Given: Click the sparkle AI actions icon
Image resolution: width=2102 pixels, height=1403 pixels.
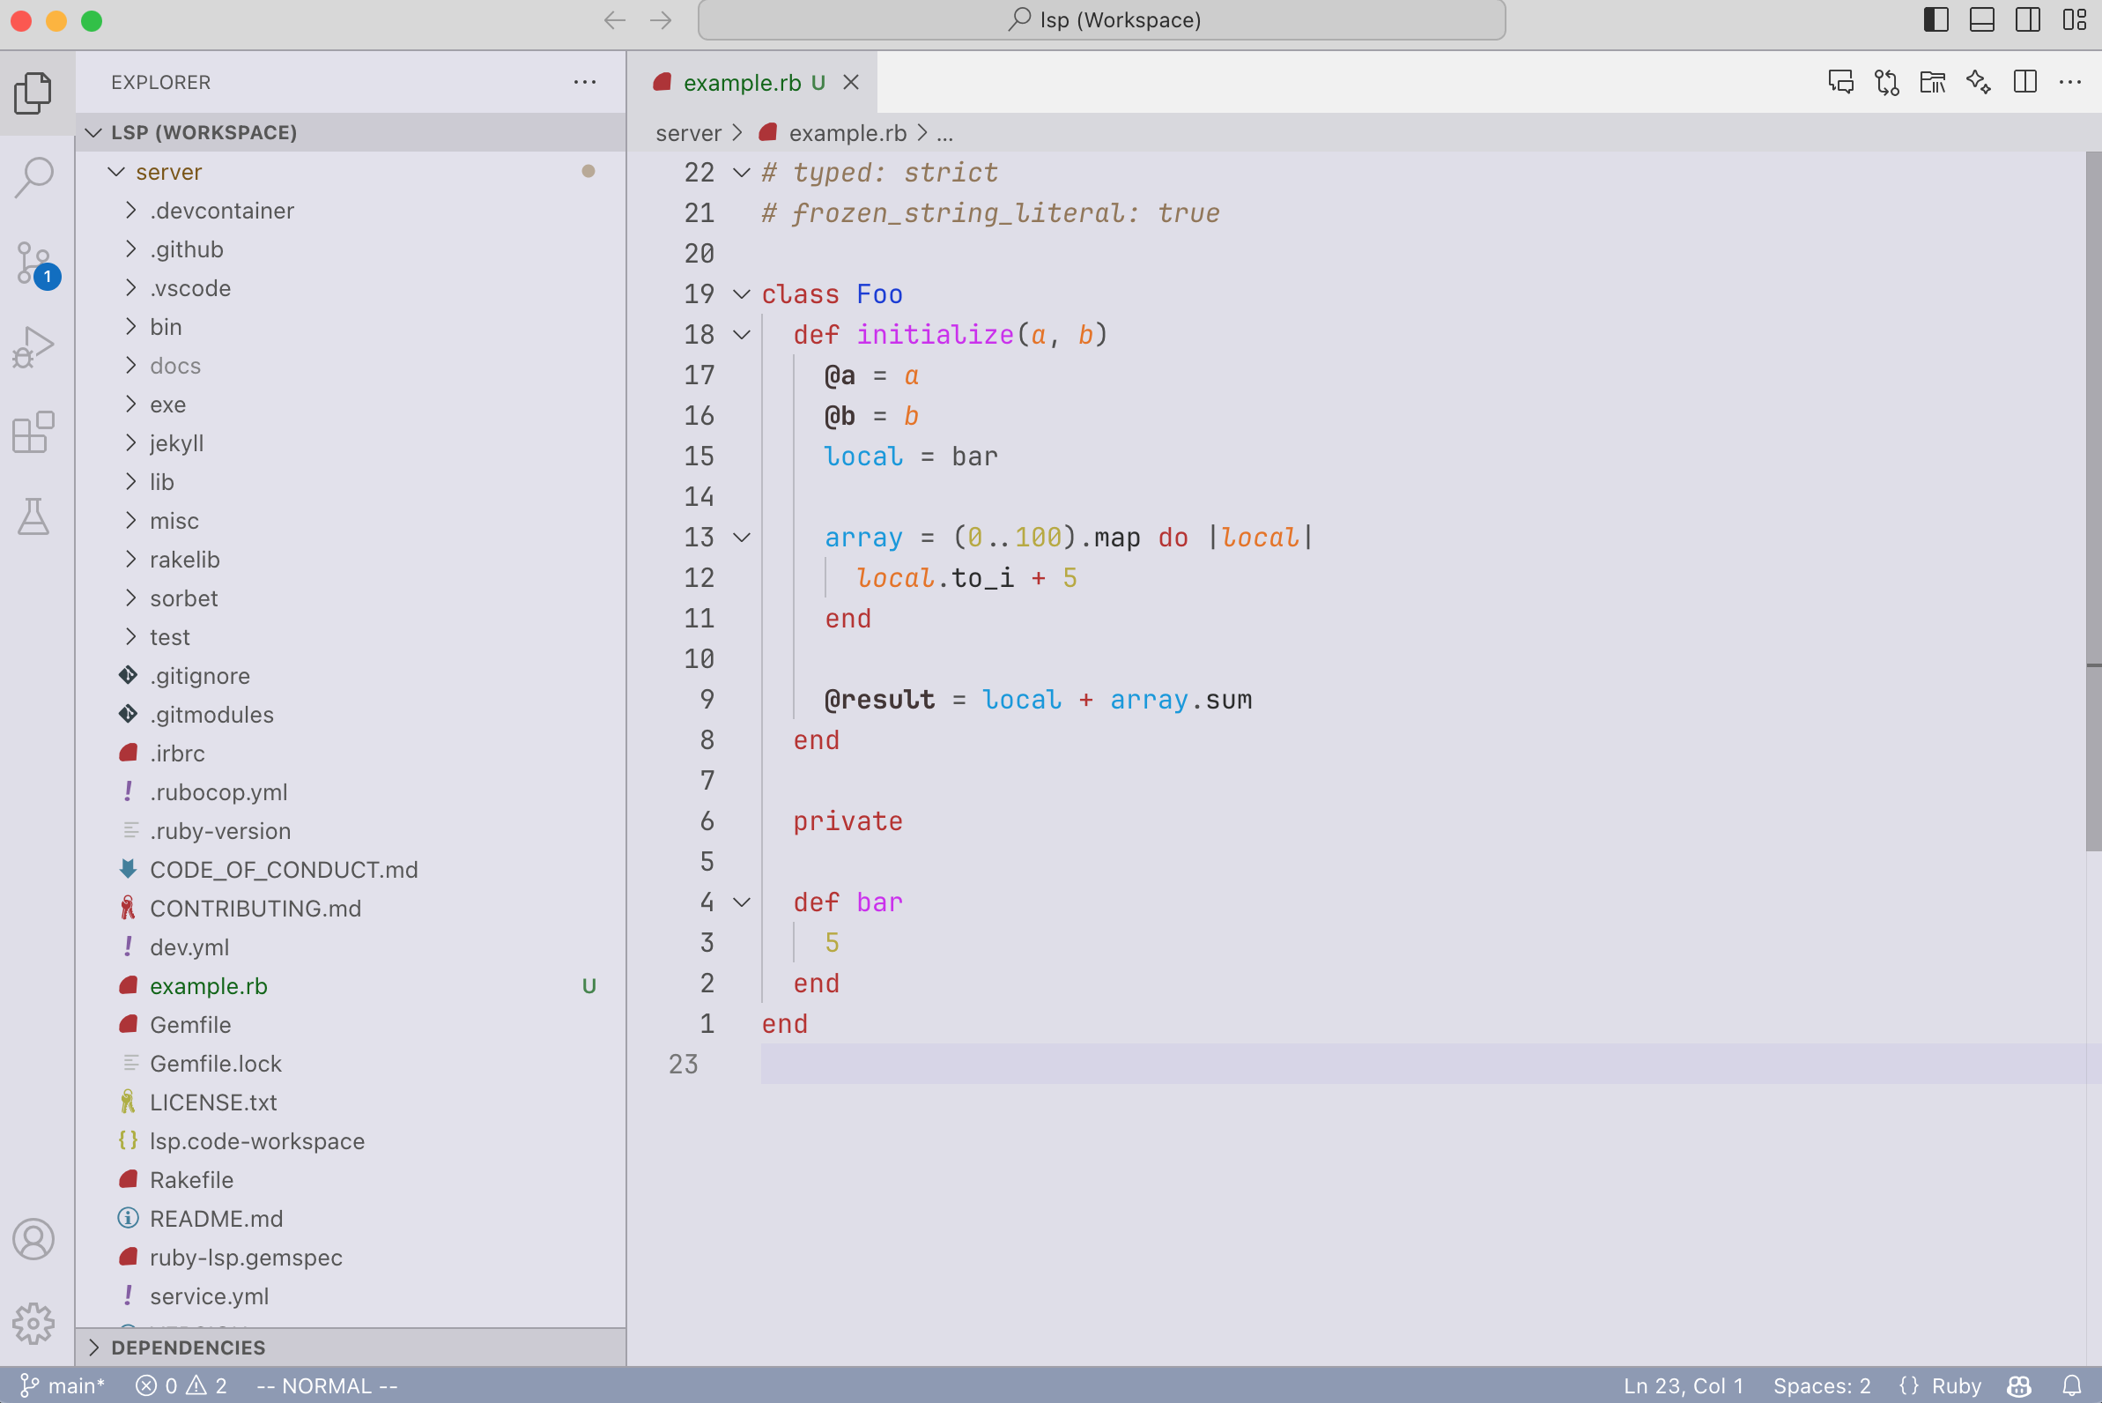Looking at the screenshot, I should [1979, 82].
